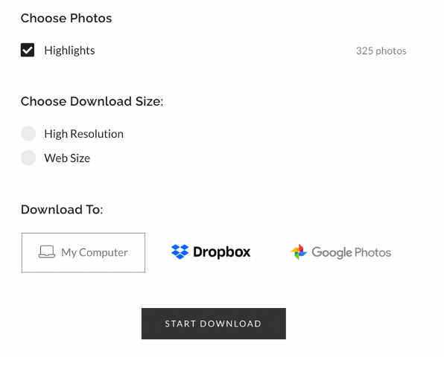
Task: Click the laptop icon in My Computer
Action: coord(47,251)
